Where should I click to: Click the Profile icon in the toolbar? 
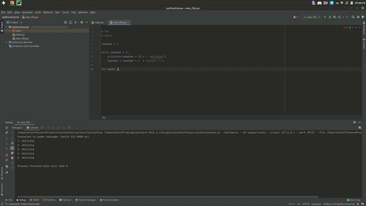pyautogui.click(x=339, y=17)
